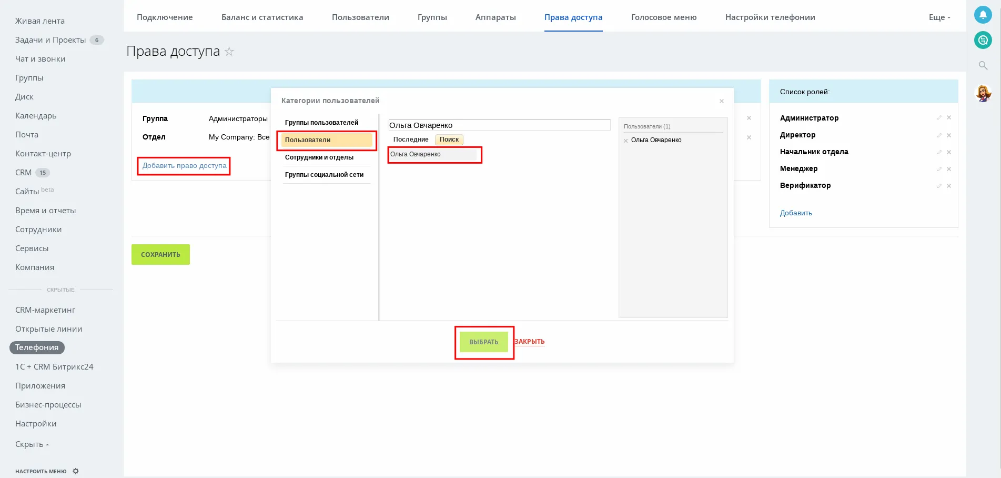
Task: Click the green chat messenger icon
Action: click(983, 40)
